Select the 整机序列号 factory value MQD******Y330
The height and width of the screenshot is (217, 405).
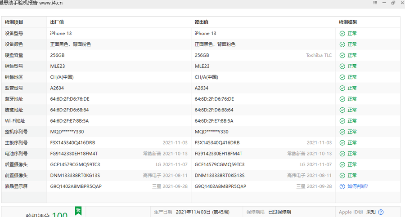67,132
